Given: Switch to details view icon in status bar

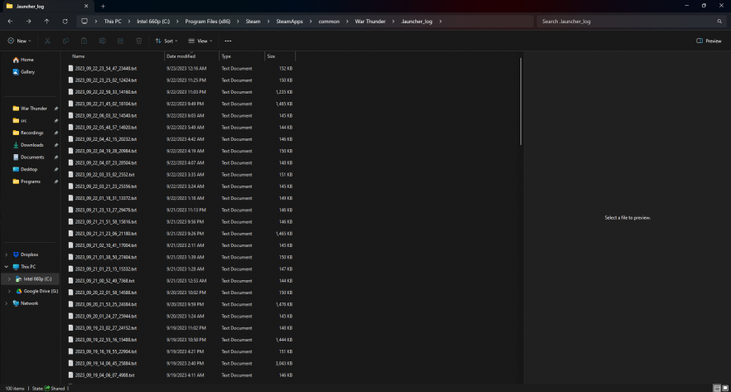Looking at the screenshot, I should (x=717, y=389).
